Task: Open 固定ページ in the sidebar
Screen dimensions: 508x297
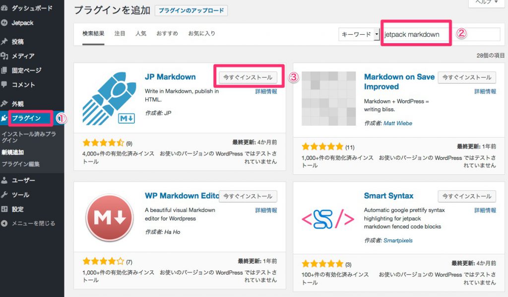Action: (27, 71)
